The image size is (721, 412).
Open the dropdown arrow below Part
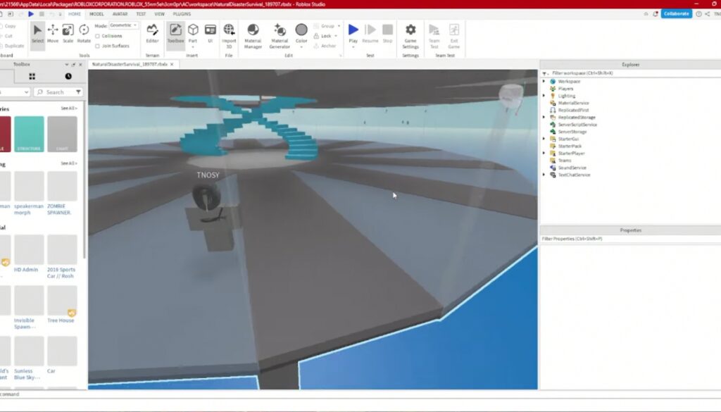click(x=193, y=47)
